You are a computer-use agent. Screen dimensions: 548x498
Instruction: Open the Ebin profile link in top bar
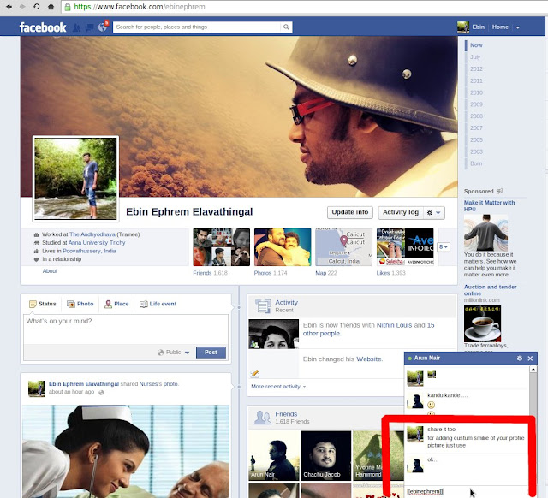pyautogui.click(x=471, y=27)
